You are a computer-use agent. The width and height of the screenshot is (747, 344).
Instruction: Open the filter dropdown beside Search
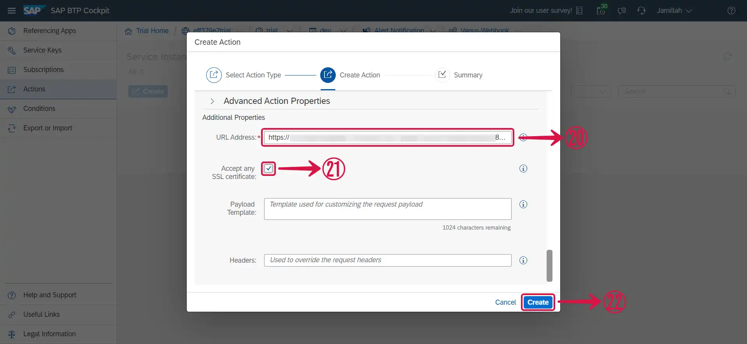(591, 91)
